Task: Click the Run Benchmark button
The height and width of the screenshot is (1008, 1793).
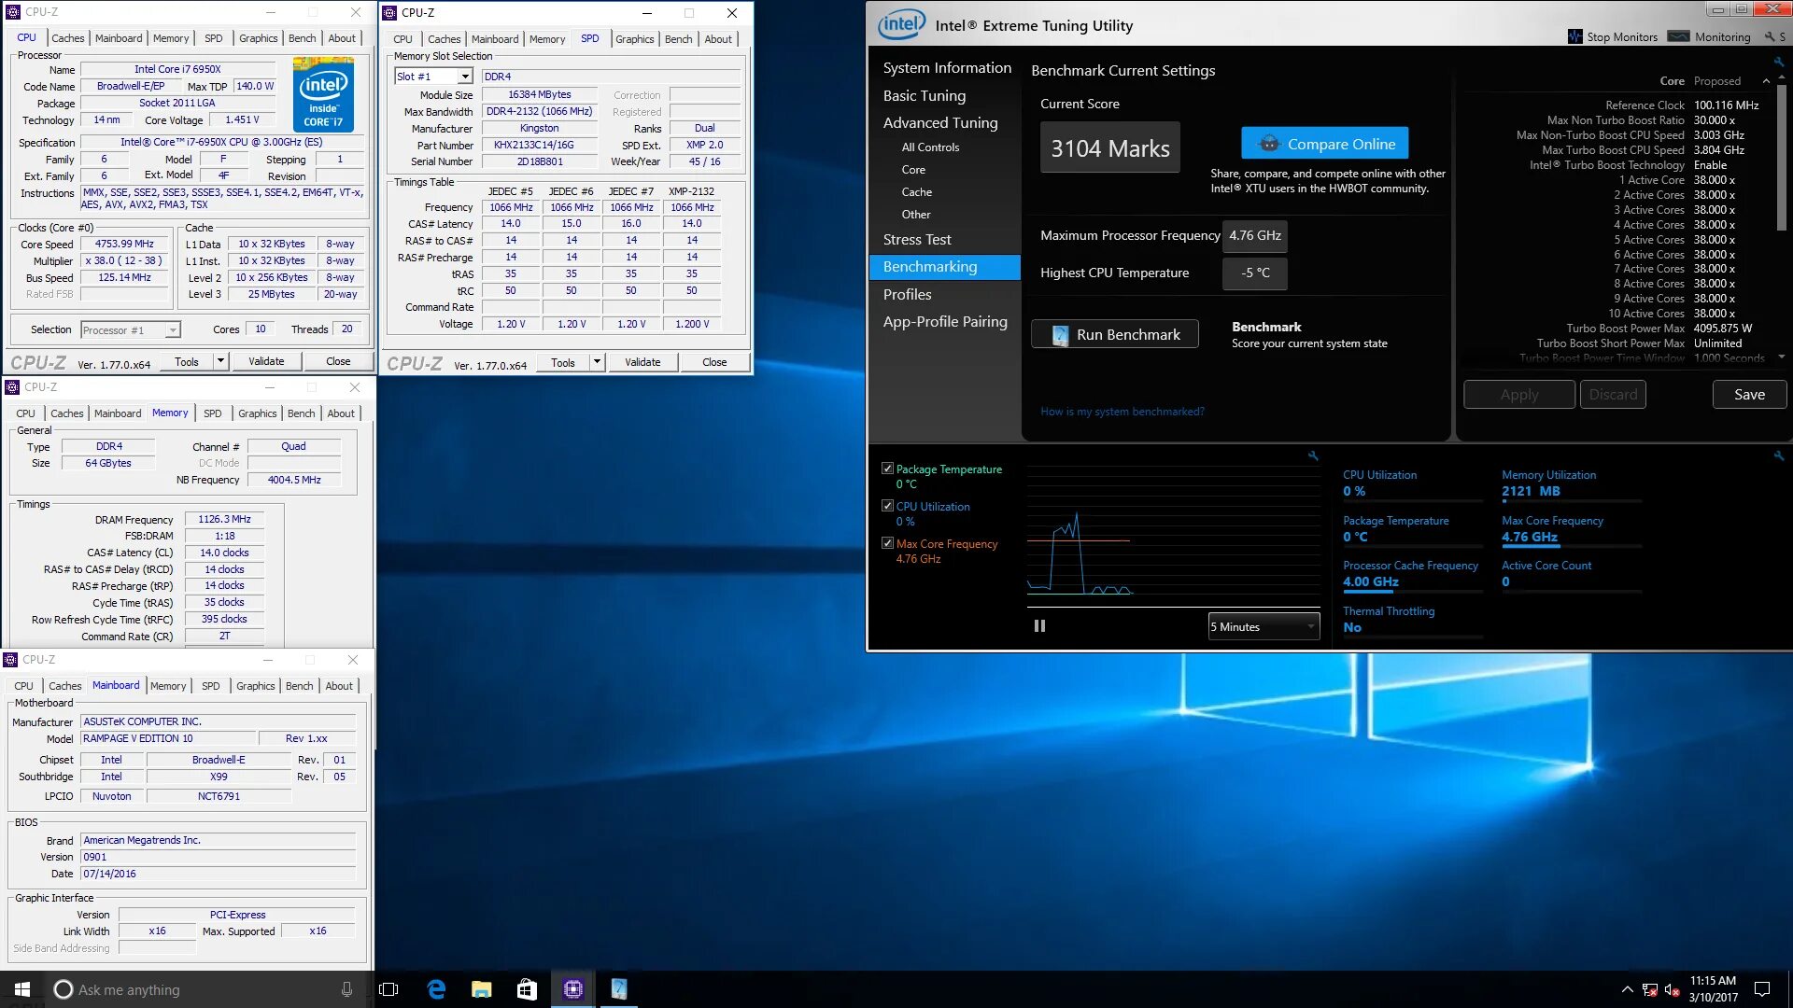Action: pyautogui.click(x=1114, y=334)
